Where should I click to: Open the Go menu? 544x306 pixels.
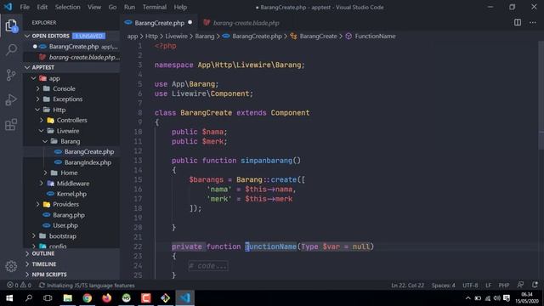[x=112, y=7]
